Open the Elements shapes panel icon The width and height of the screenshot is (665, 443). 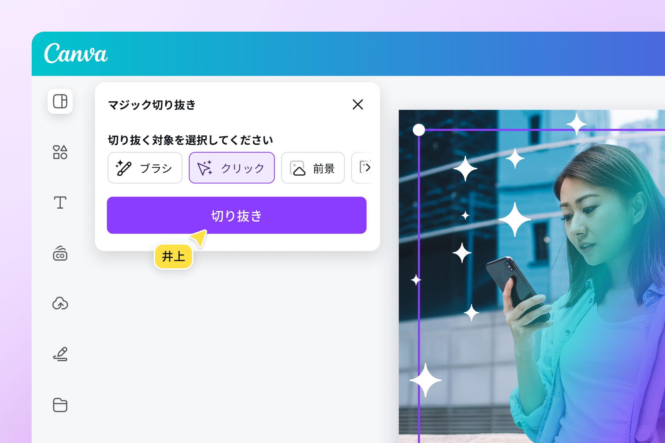[x=60, y=152]
